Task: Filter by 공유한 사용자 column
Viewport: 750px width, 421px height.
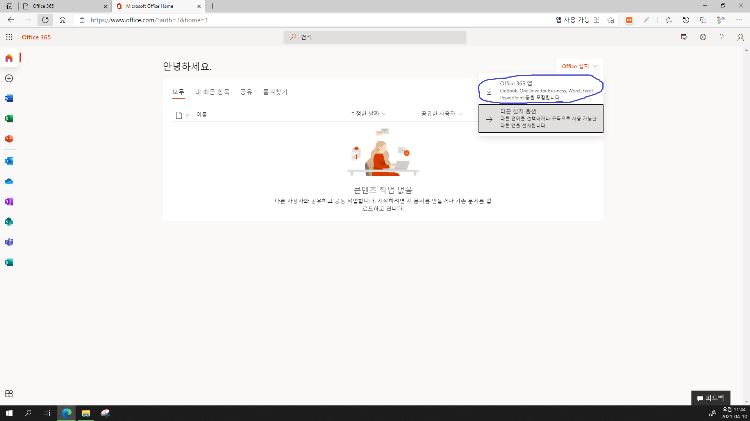Action: 442,114
